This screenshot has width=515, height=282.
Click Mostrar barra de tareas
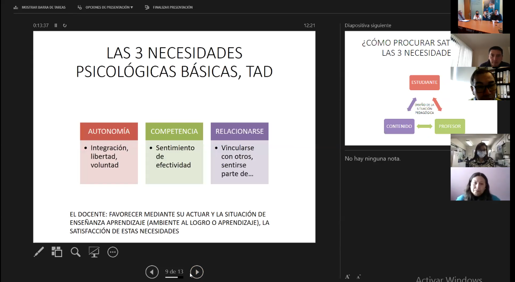click(39, 7)
